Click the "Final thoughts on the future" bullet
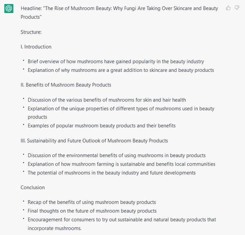Viewport: 245px width, 235px height. pyautogui.click(x=92, y=211)
